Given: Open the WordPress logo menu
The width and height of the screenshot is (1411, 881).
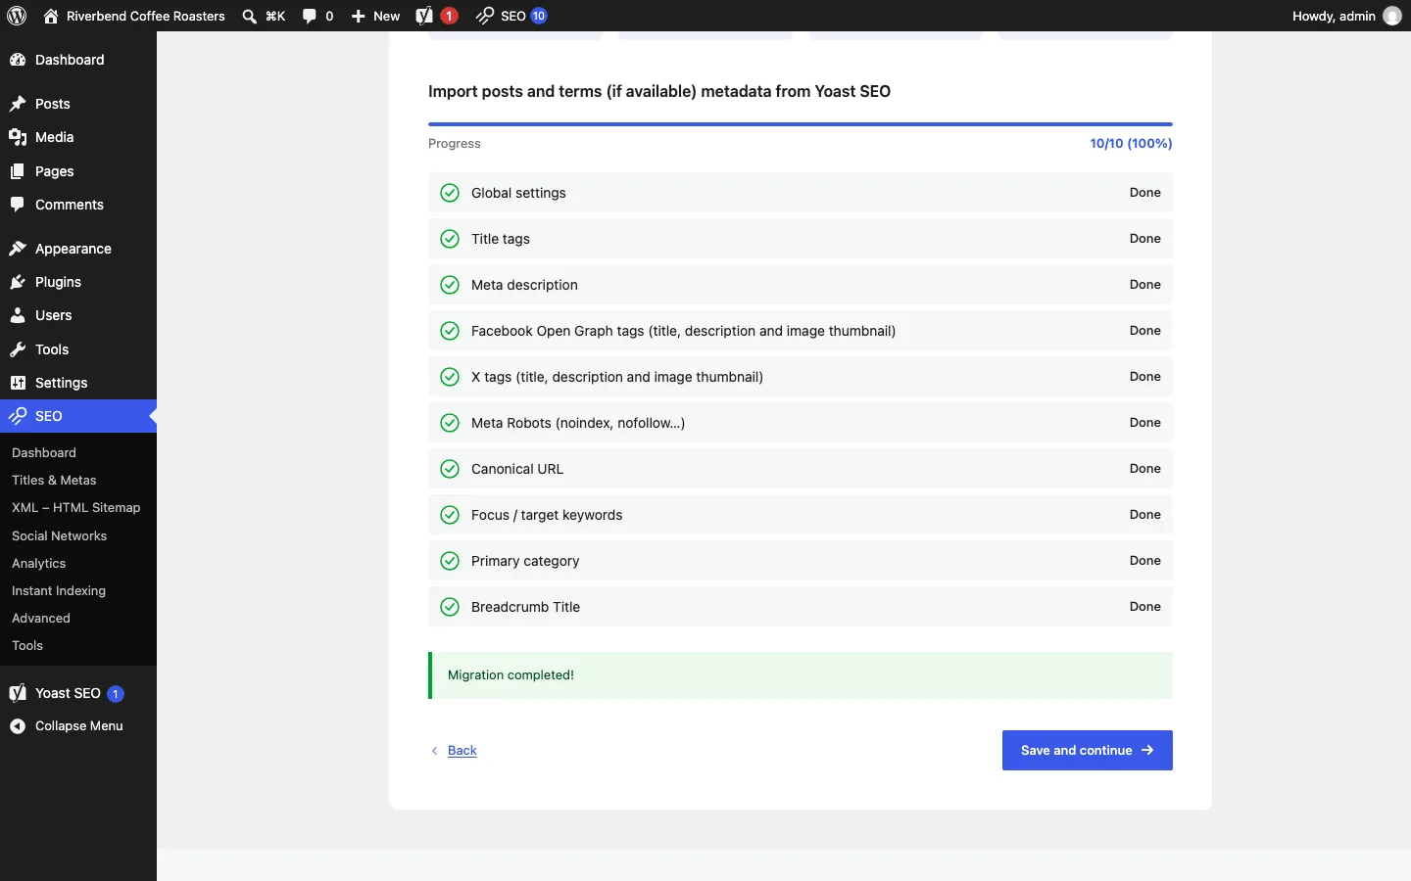Looking at the screenshot, I should pos(17,16).
